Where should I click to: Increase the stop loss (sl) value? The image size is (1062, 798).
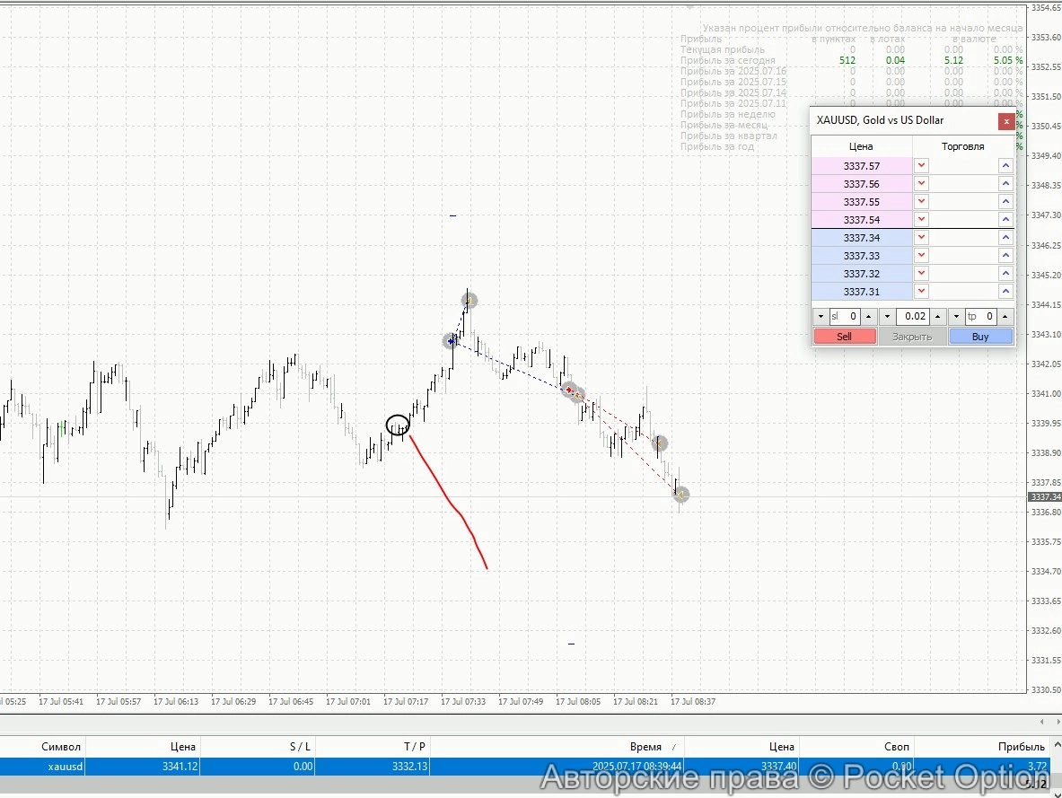point(868,317)
